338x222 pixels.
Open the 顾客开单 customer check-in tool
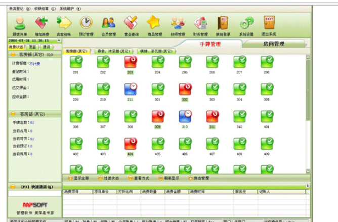20,26
